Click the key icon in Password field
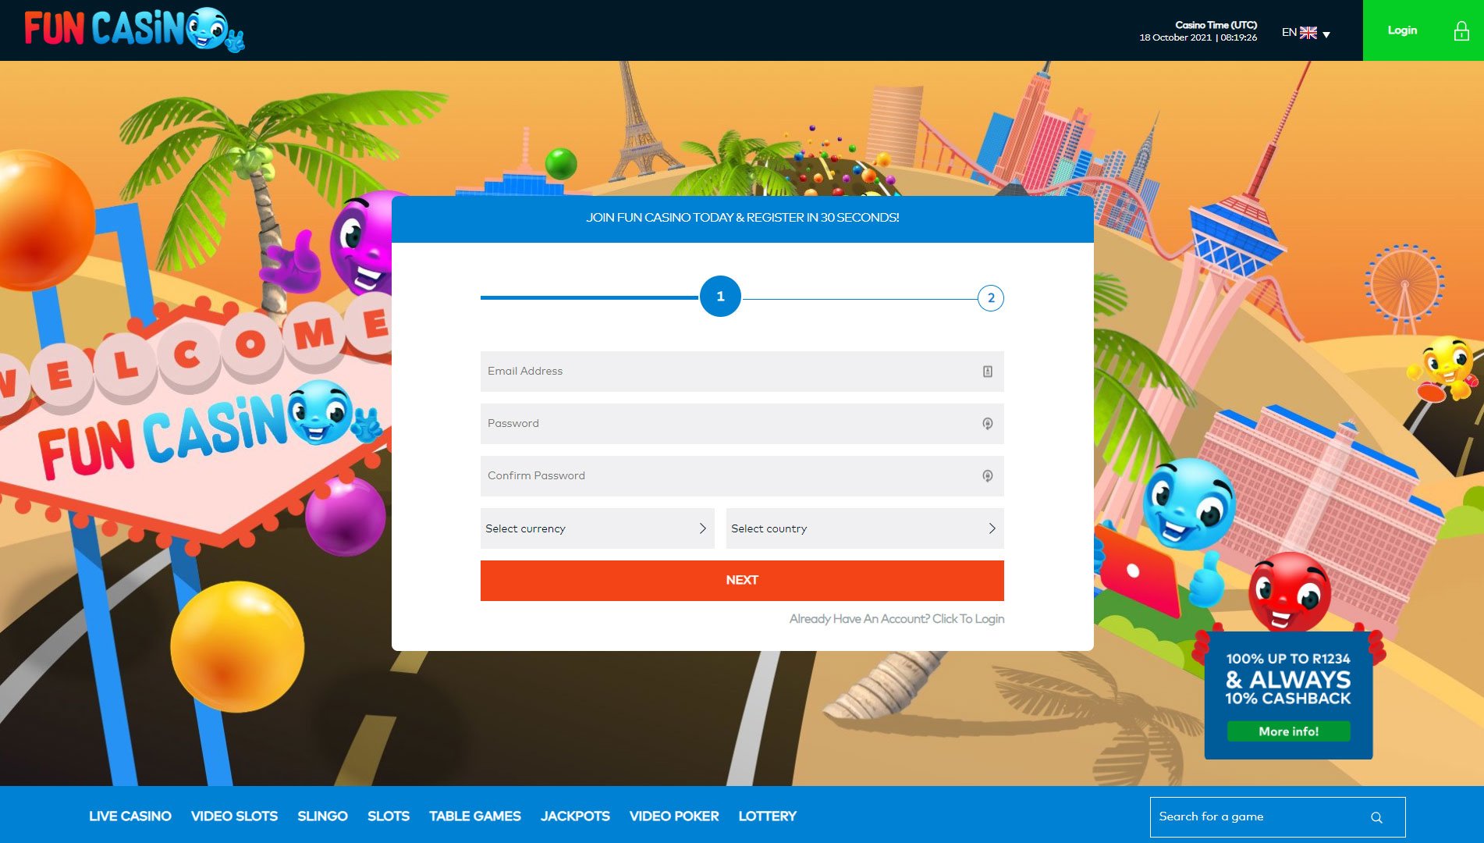The height and width of the screenshot is (843, 1484). [x=988, y=424]
